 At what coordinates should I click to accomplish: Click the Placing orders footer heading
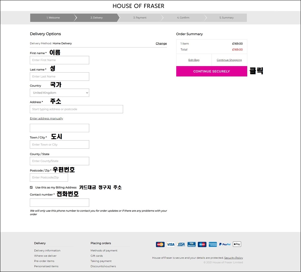point(101,243)
